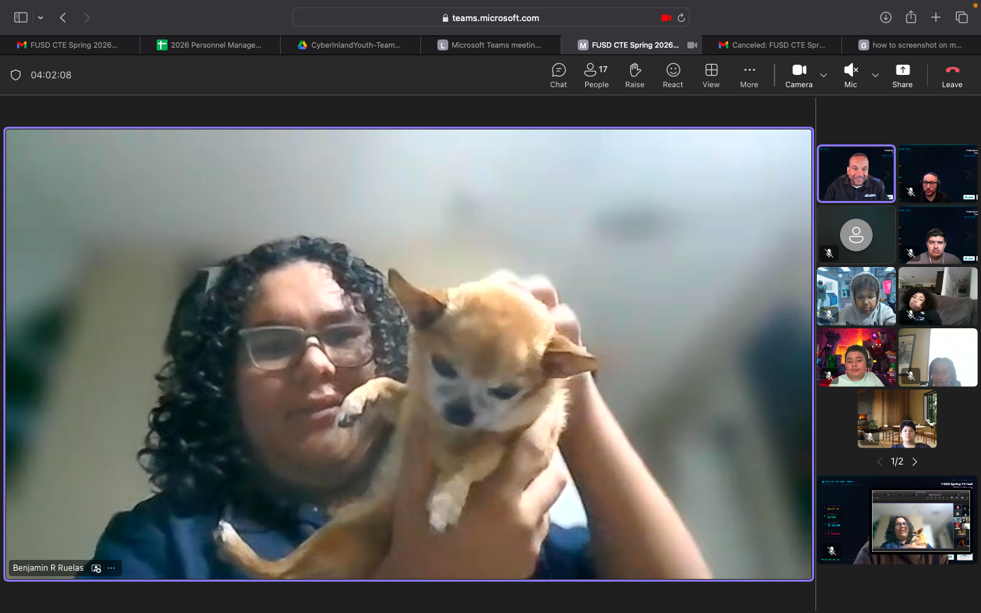The width and height of the screenshot is (981, 613).
Task: Open the More actions menu
Action: (x=749, y=75)
